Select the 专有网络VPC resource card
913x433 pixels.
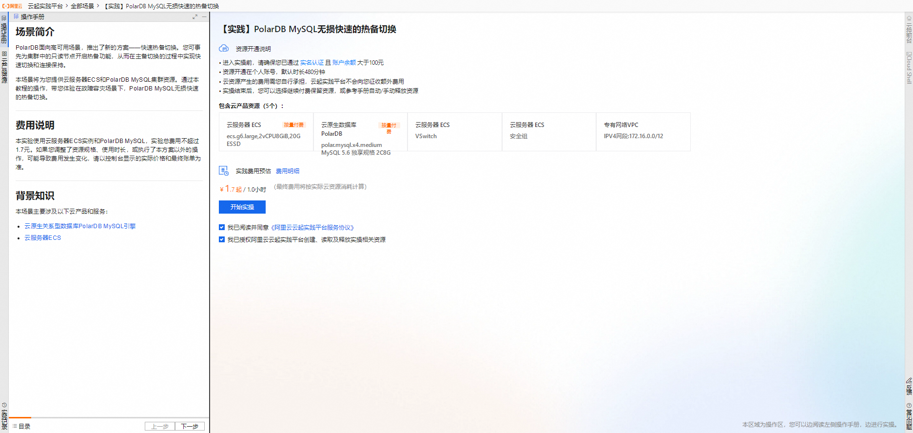click(643, 132)
